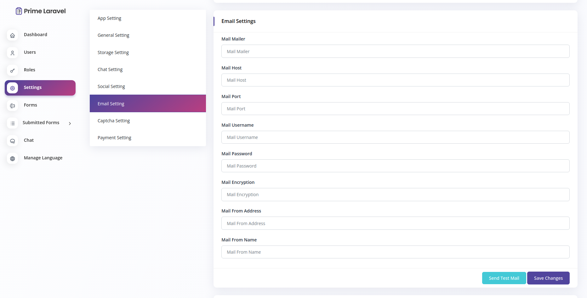Click the Mail Host input field

point(396,80)
